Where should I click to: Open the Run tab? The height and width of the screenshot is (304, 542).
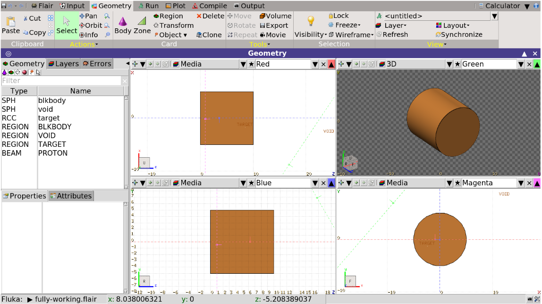pos(149,6)
